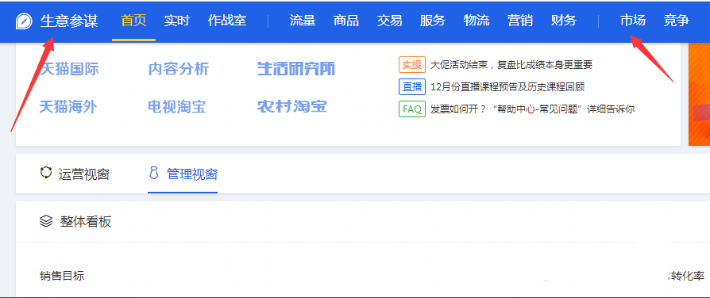Click the orange banner on the right edge
This screenshot has width=710, height=298.
(x=699, y=94)
